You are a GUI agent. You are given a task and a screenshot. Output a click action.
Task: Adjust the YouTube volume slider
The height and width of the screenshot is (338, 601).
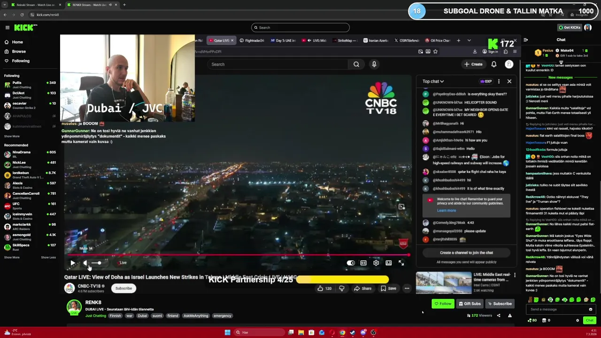pos(96,263)
